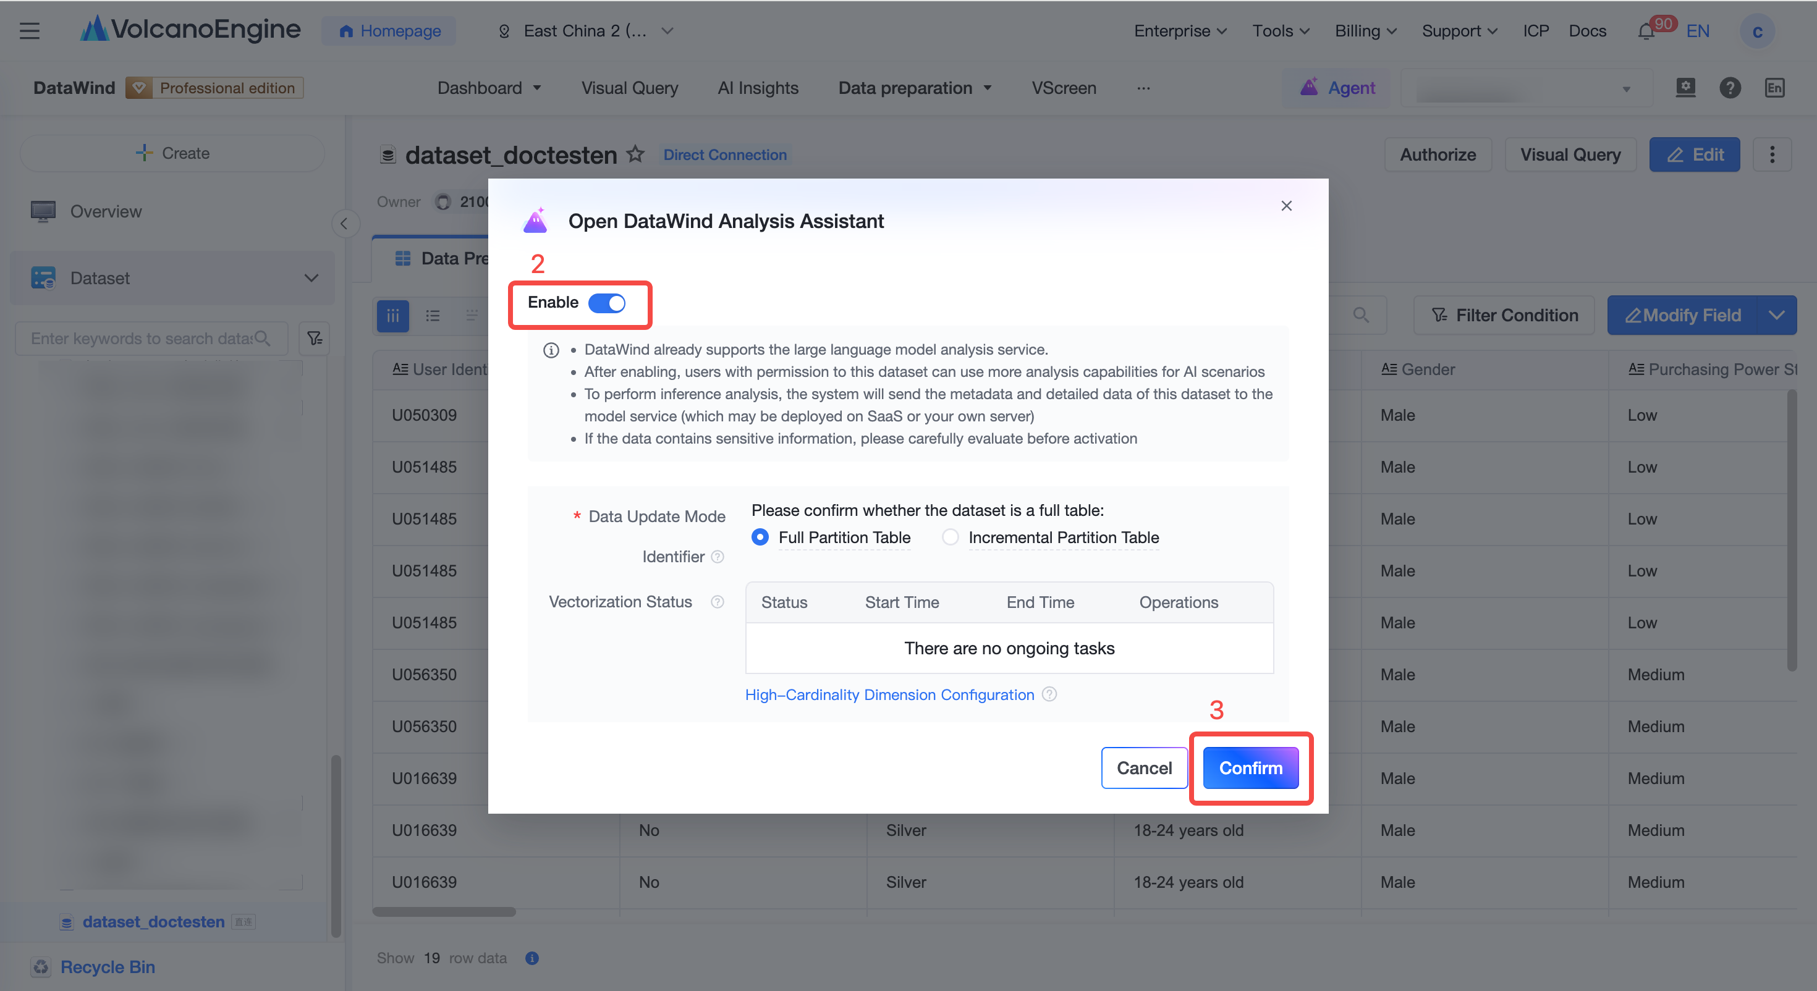Open the help question mark icon

pyautogui.click(x=1729, y=88)
